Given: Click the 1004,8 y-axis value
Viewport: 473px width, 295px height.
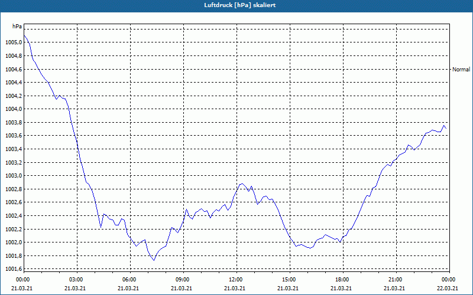Looking at the screenshot, I should [14, 55].
